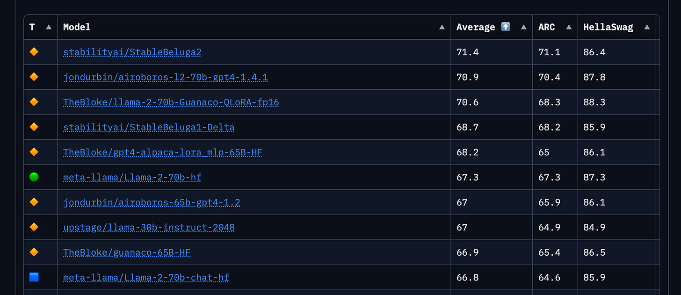Click the diamond icon beside llama-2-70b-Guanaco-QLoRA-fp16

coord(34,102)
